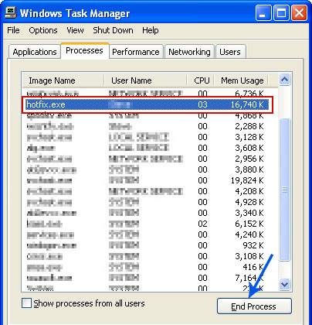Screen dimensions: 312x325
Task: Minimize the Task Manager window
Action: coord(263,13)
